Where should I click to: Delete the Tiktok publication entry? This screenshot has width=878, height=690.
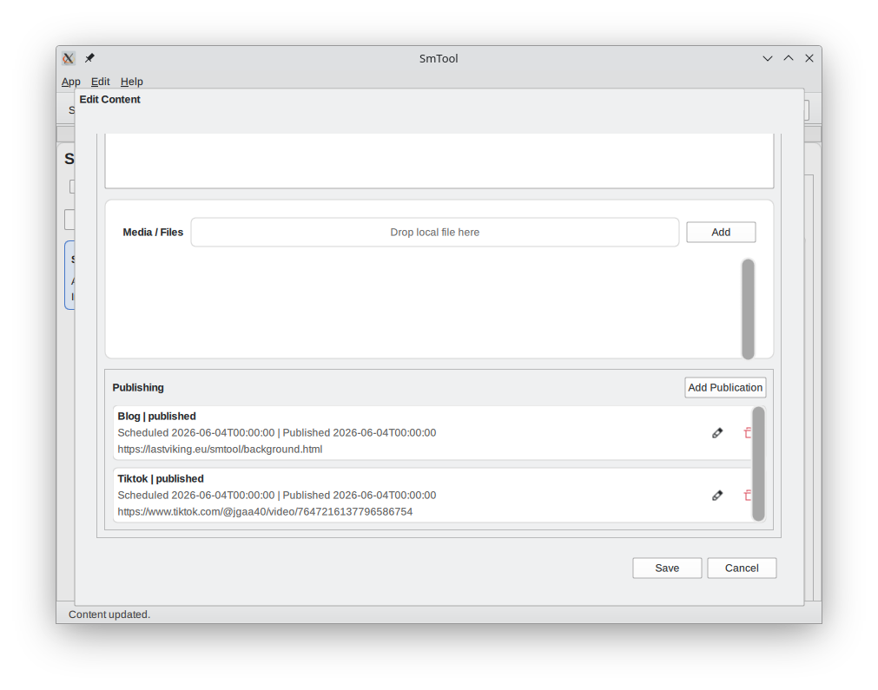coord(747,496)
